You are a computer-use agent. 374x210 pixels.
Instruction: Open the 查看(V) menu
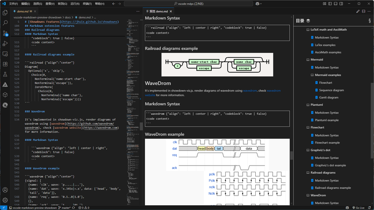point(50,4)
